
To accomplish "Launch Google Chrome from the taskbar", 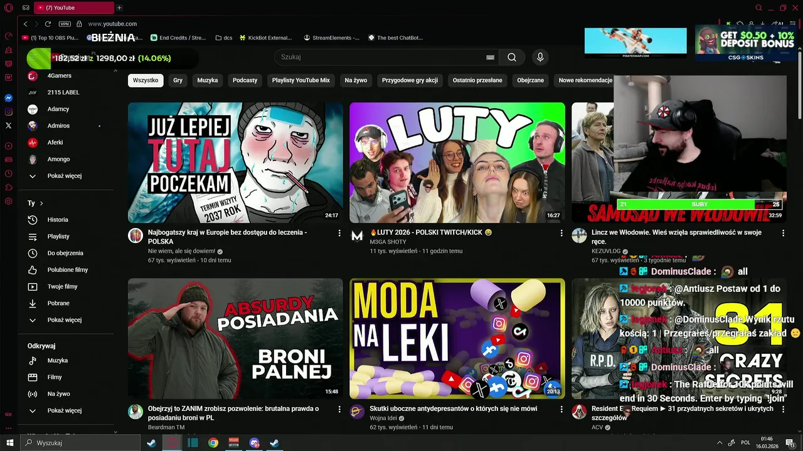I will click(213, 443).
